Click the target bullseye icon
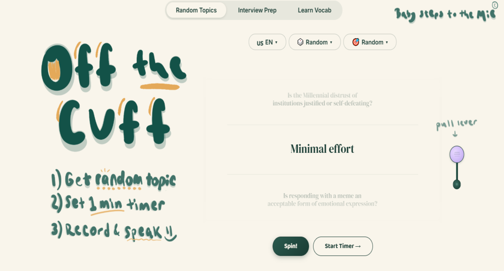504x271 pixels. tap(356, 42)
